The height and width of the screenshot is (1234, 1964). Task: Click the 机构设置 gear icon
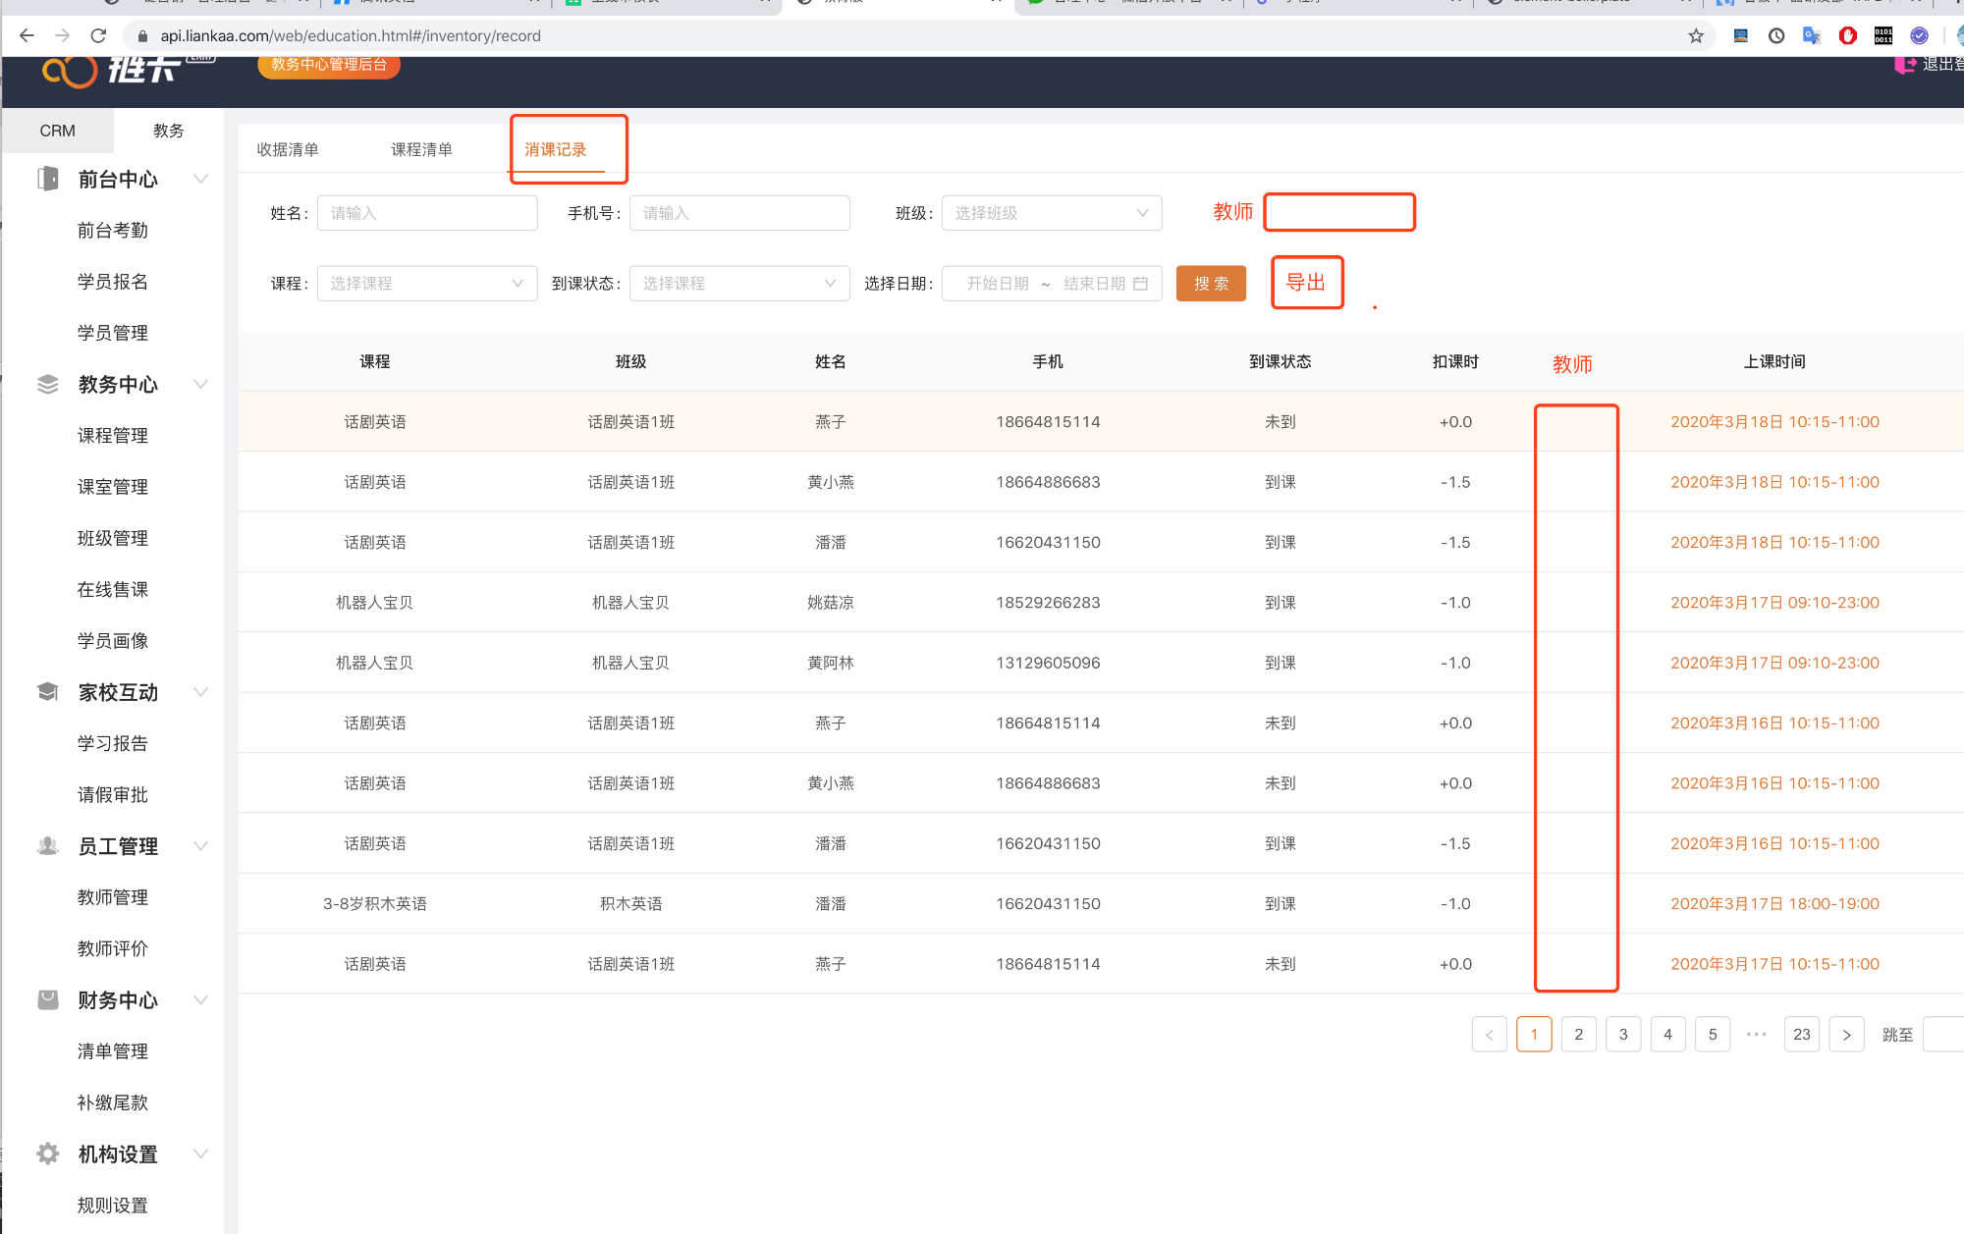pos(47,1154)
